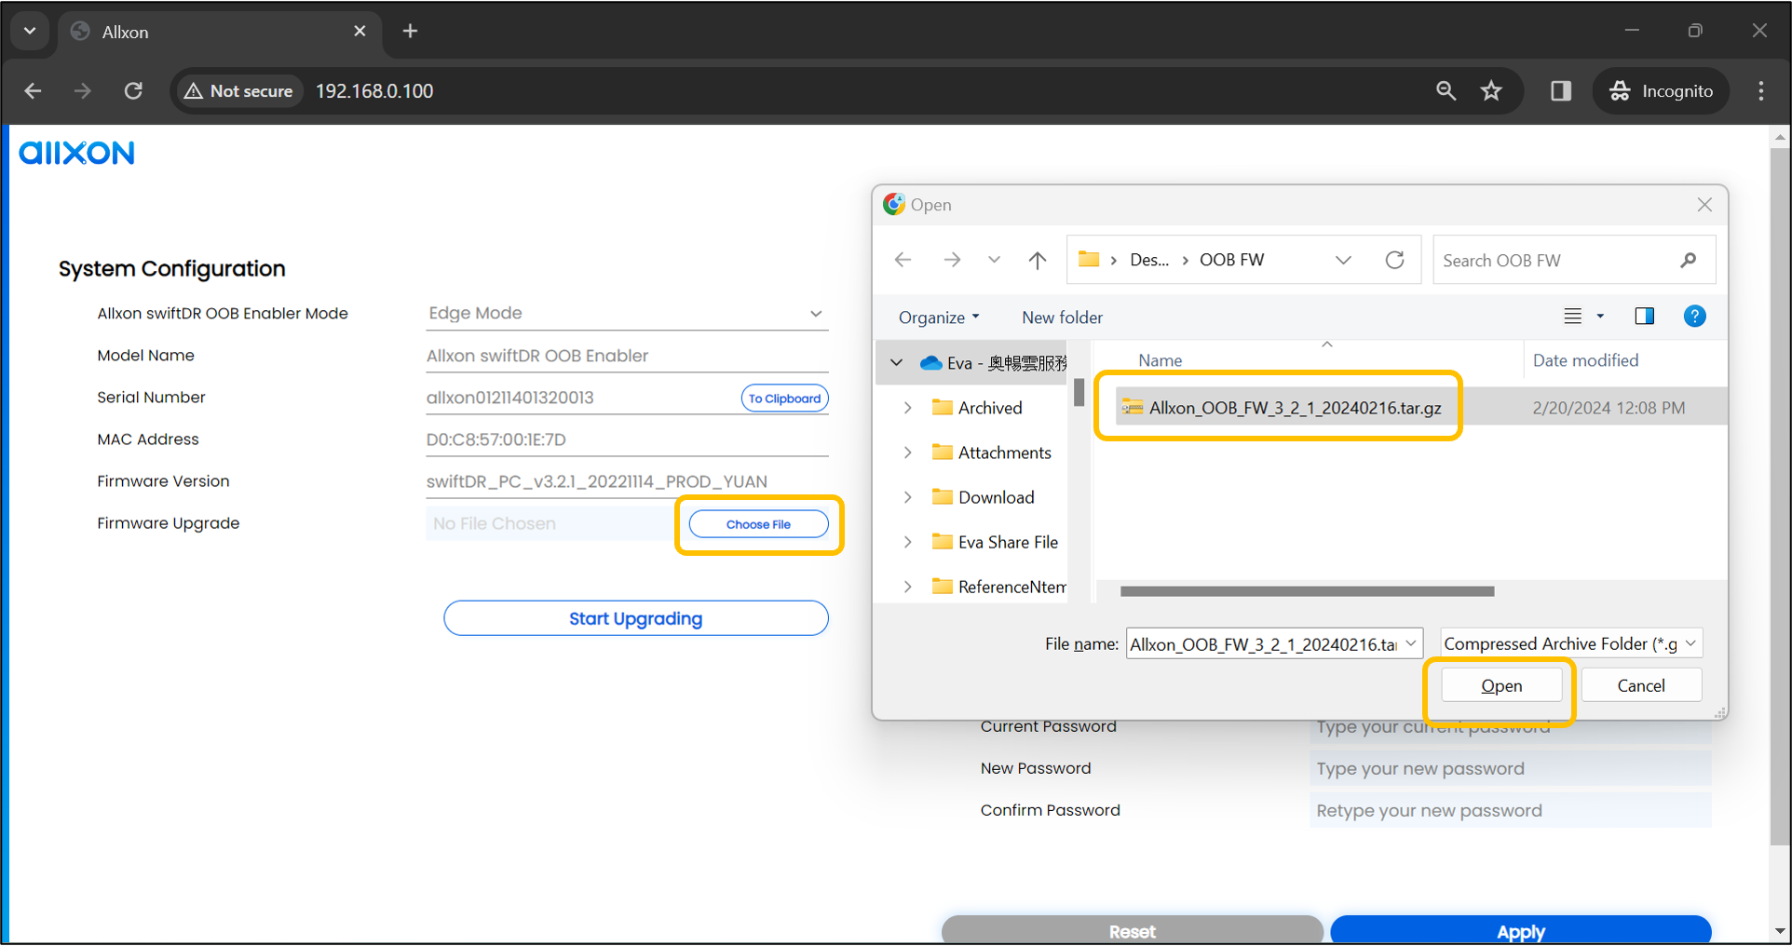Toggle the preview pane icon

pyautogui.click(x=1644, y=316)
